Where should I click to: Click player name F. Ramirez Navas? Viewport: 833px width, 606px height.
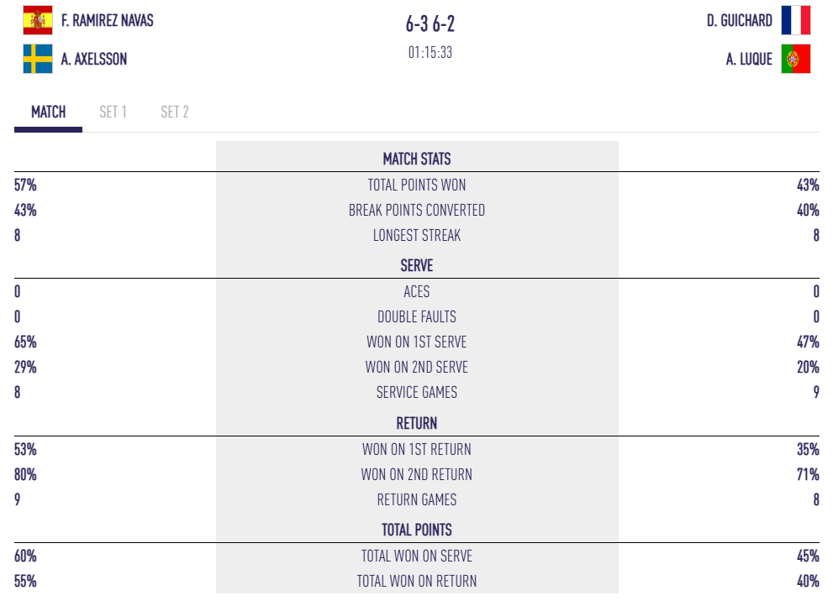pos(108,20)
